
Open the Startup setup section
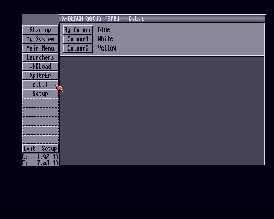point(40,30)
